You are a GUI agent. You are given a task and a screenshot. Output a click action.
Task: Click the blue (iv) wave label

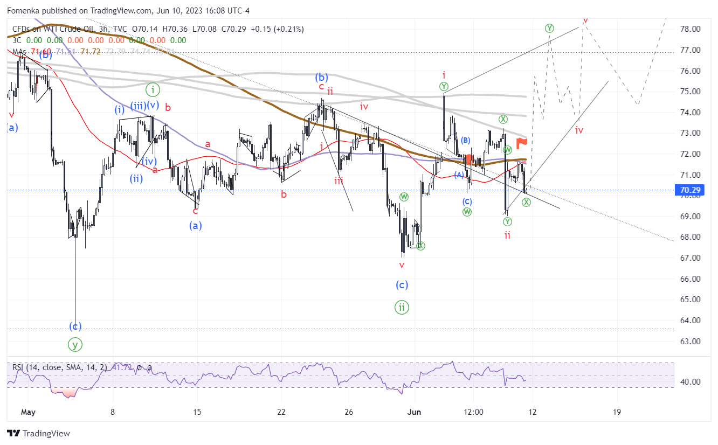(150, 161)
